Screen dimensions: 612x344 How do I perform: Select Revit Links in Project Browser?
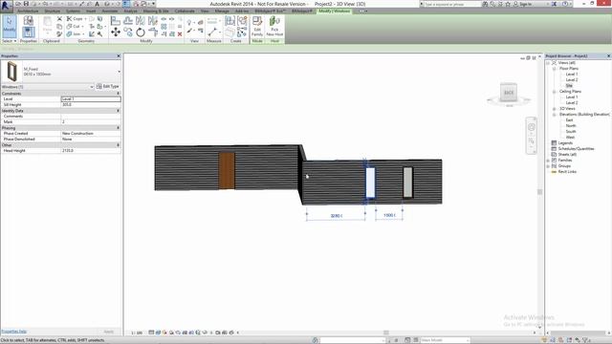(567, 172)
